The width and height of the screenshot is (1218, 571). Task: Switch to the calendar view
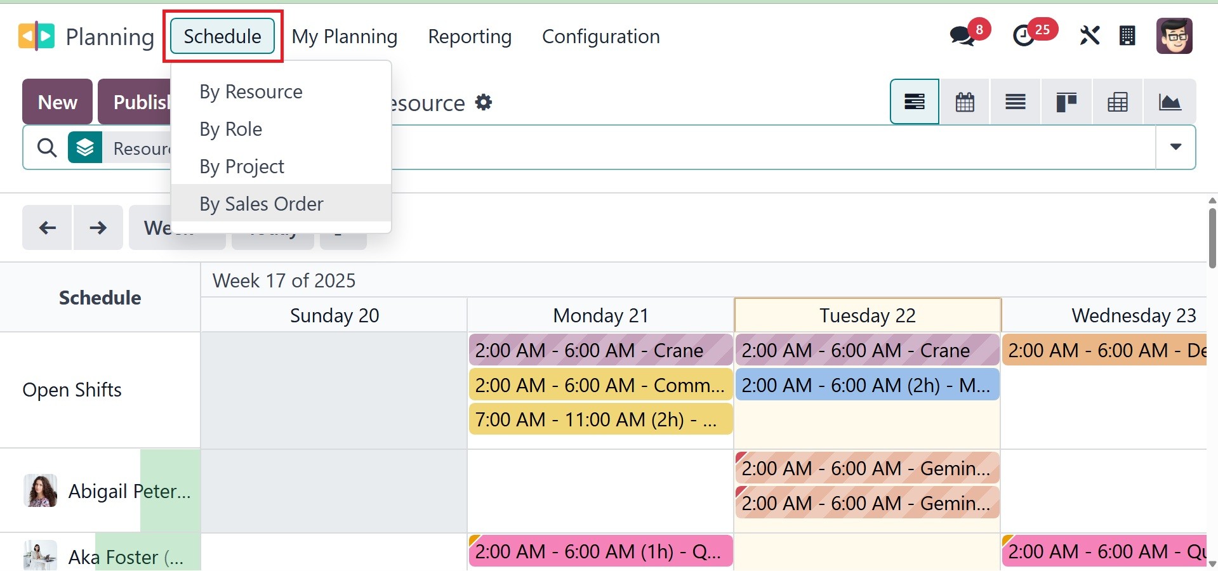pyautogui.click(x=965, y=102)
